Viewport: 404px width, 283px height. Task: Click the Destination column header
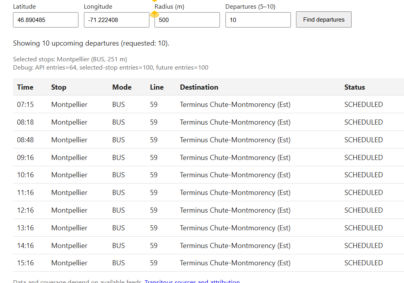(x=199, y=87)
